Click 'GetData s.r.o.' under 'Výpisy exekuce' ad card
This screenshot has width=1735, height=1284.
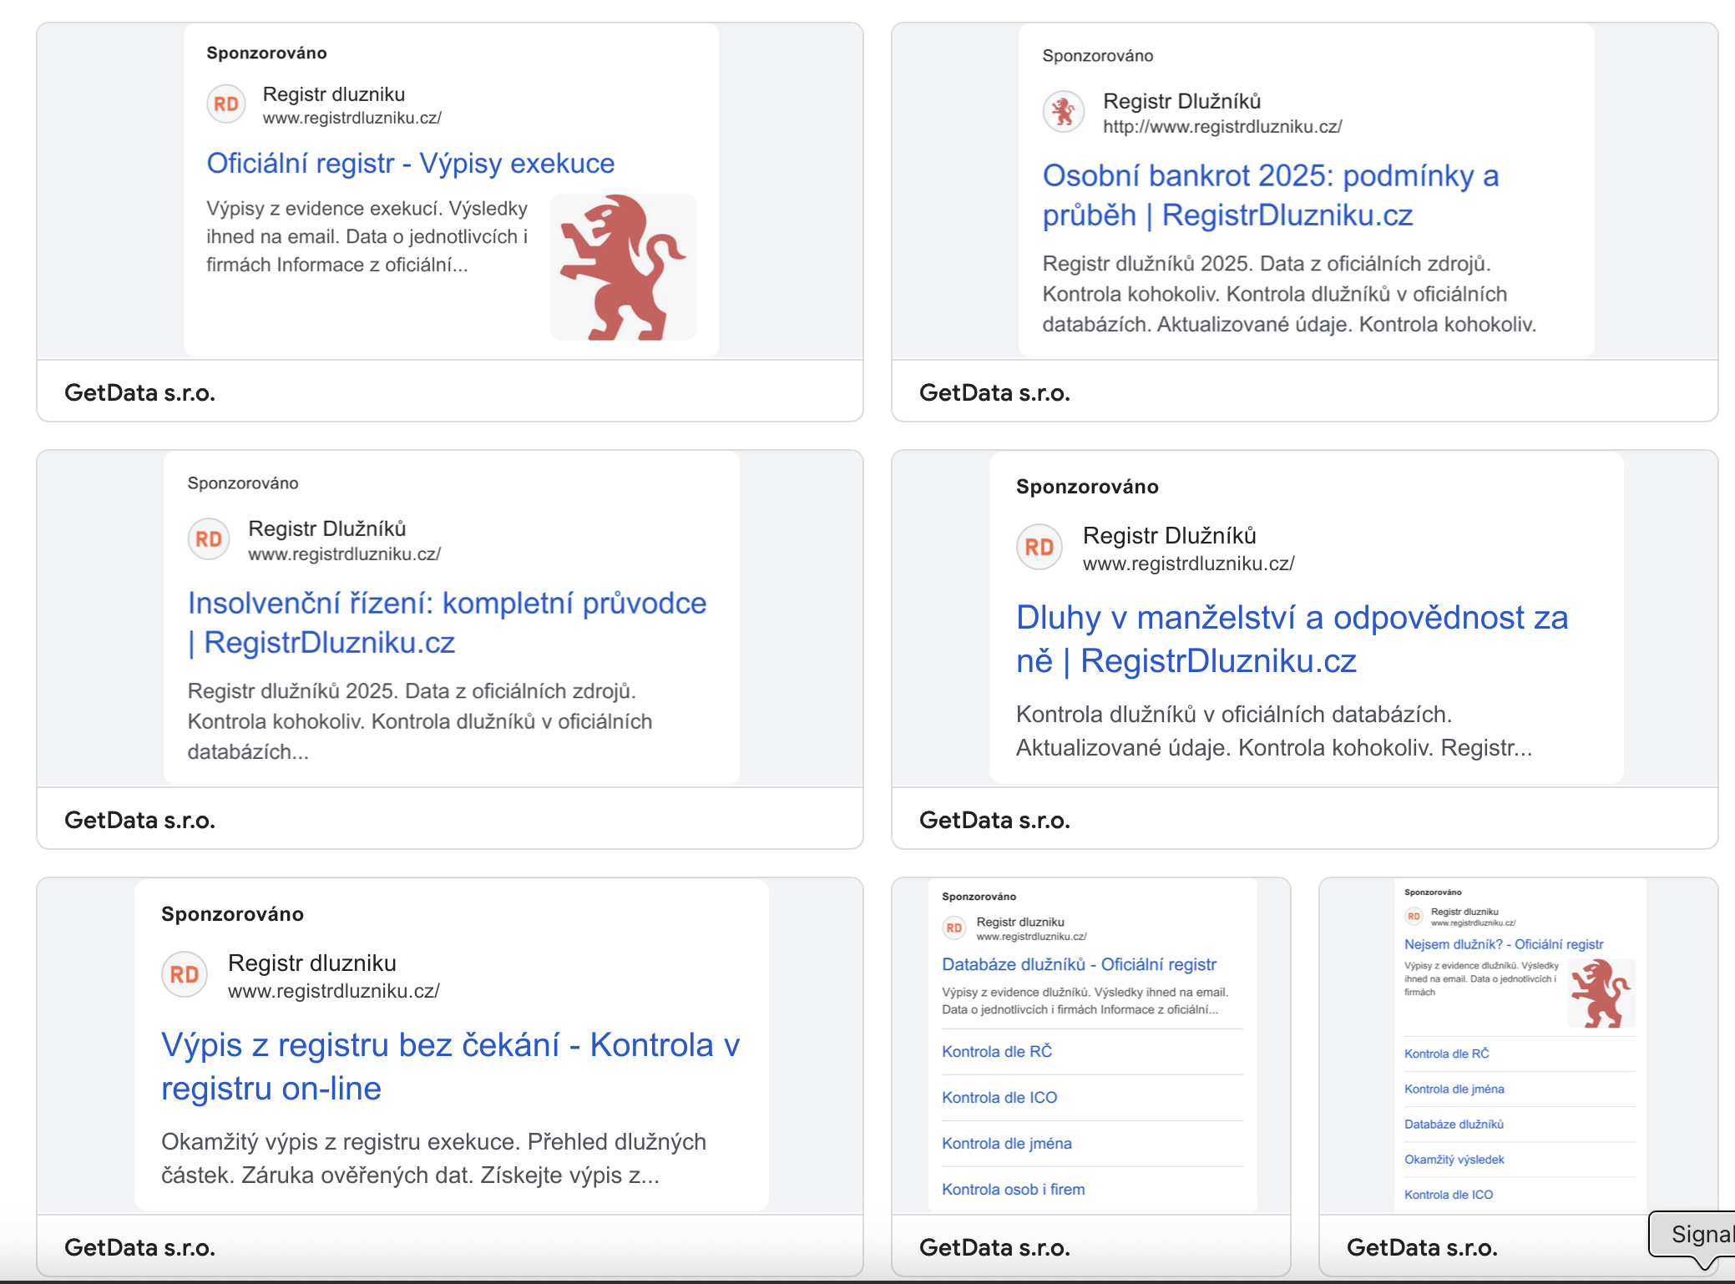(x=140, y=392)
